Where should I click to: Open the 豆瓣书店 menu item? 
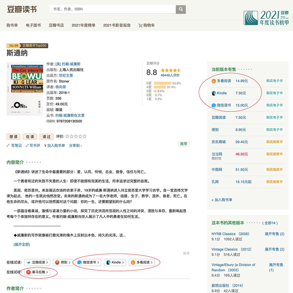point(56,25)
